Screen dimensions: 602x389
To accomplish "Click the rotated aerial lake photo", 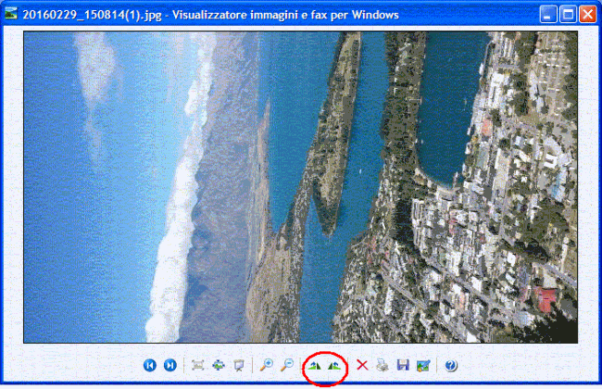I will [x=301, y=187].
